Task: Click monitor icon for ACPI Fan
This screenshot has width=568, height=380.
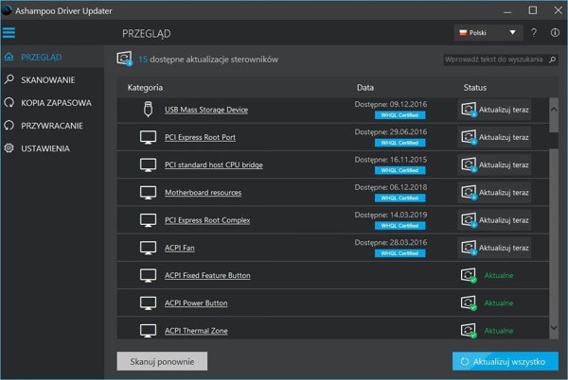Action: [x=148, y=248]
